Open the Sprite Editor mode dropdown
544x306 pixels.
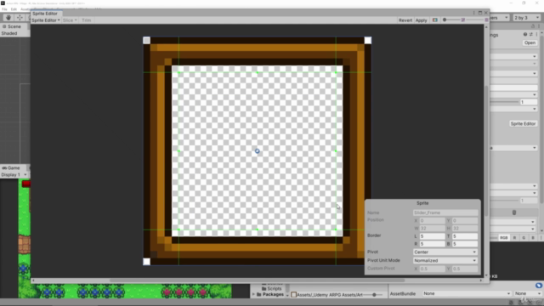coord(46,20)
